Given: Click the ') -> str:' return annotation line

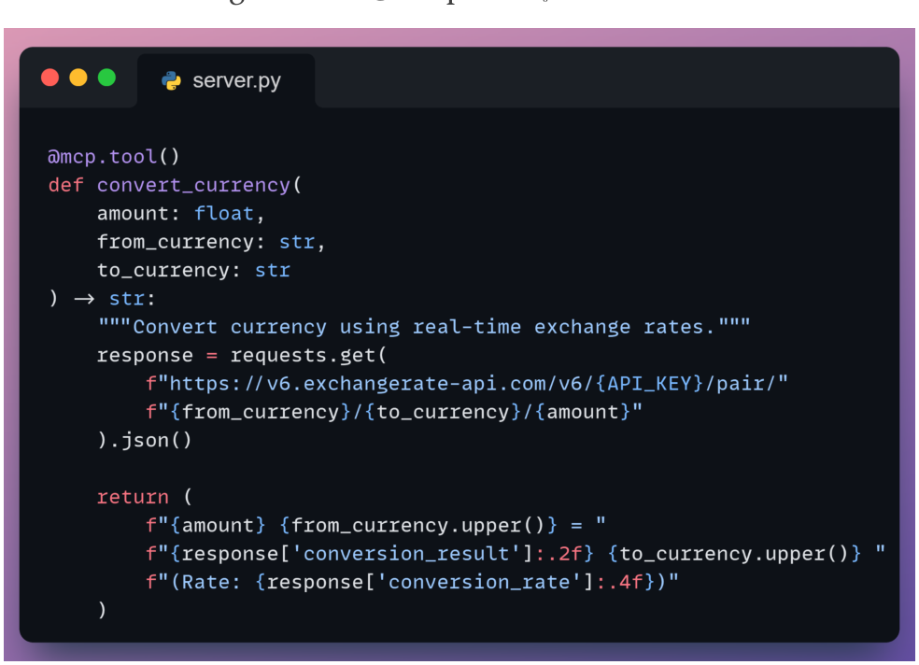Looking at the screenshot, I should click(x=102, y=298).
